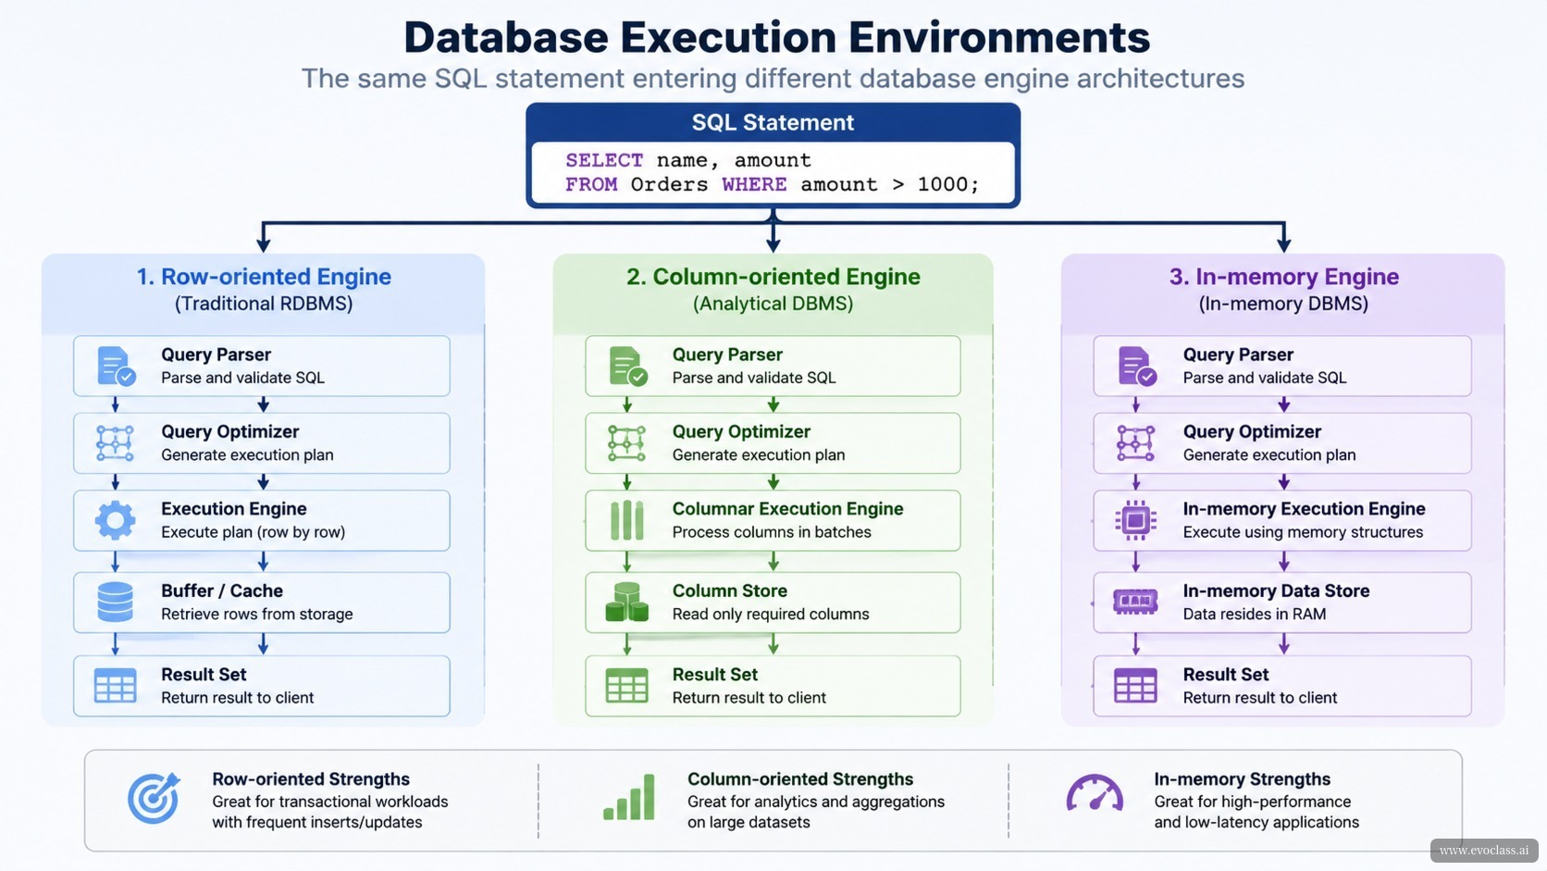Click the blue Query Optimizer node-graph icon
Image resolution: width=1547 pixels, height=871 pixels.
pyautogui.click(x=115, y=443)
